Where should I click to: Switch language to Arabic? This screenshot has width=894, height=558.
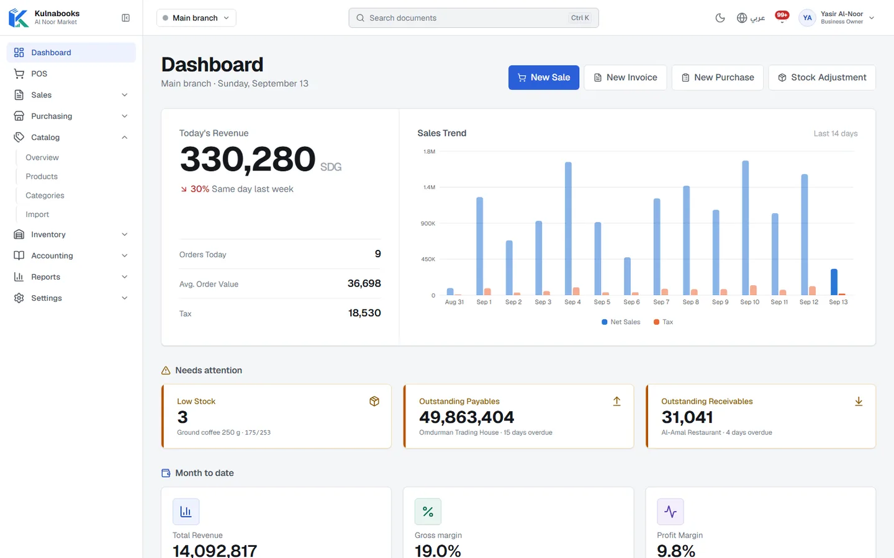(750, 18)
